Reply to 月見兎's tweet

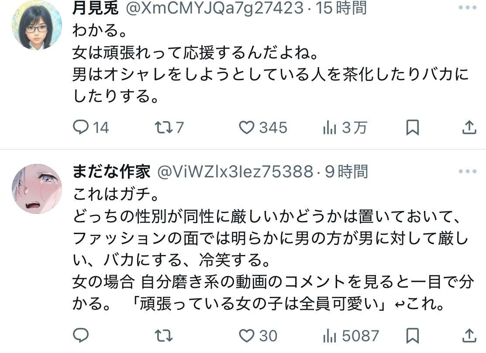click(90, 127)
